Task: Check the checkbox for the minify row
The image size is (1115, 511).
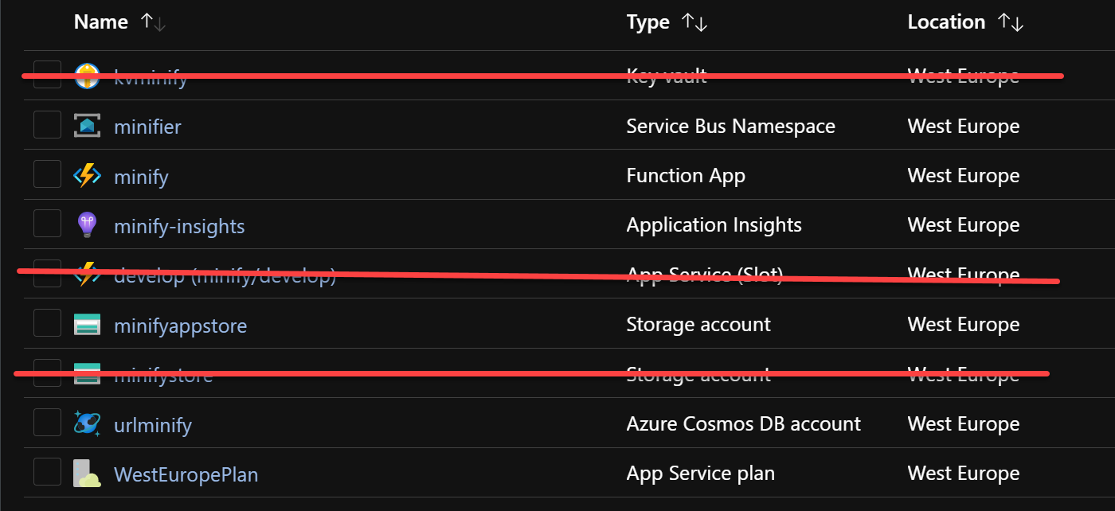Action: pos(46,174)
